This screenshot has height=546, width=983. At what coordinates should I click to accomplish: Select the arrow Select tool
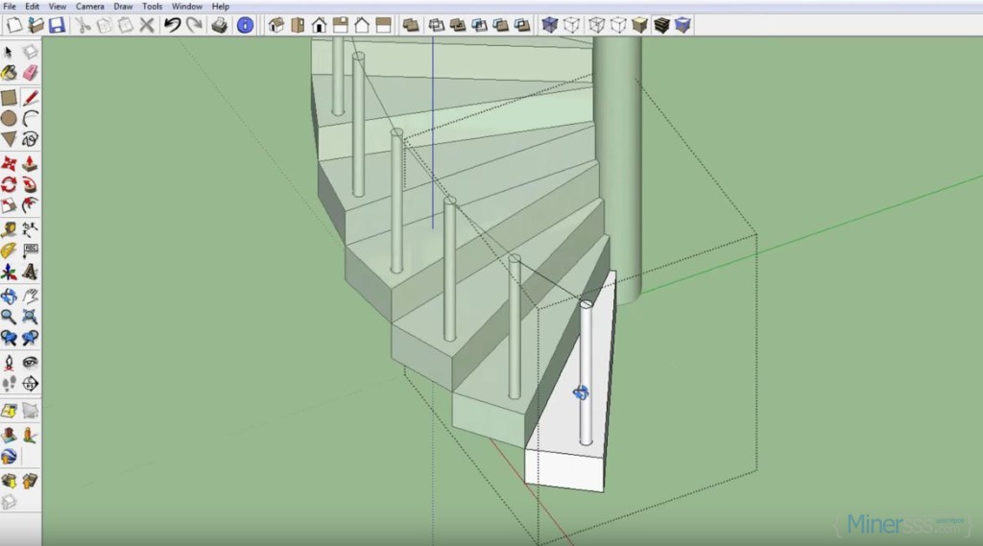(10, 52)
